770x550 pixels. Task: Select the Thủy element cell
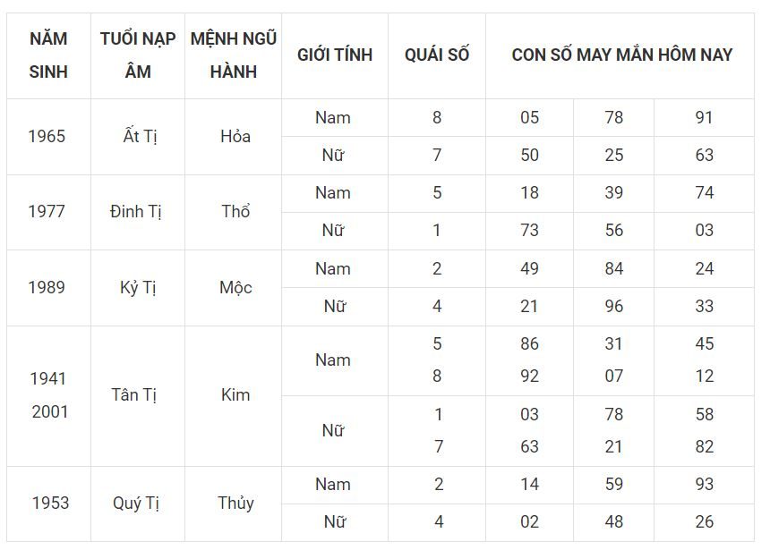235,503
